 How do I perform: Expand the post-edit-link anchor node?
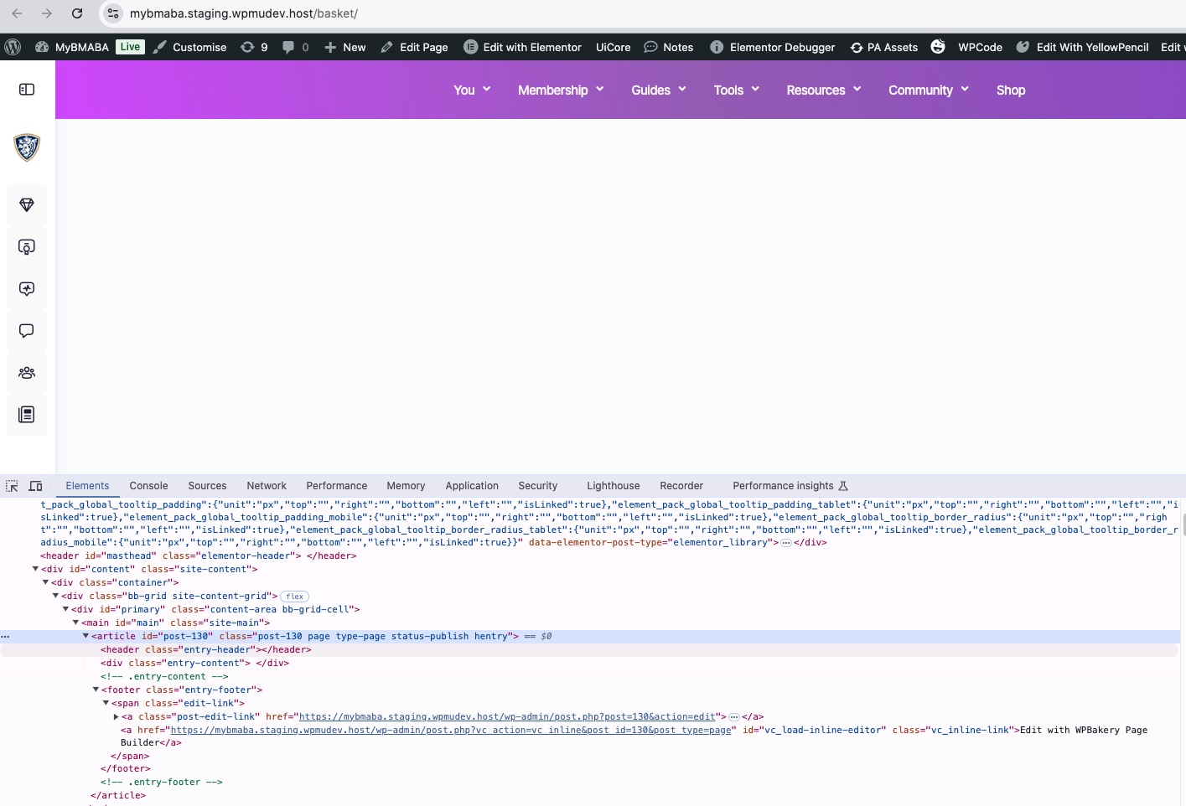116,716
